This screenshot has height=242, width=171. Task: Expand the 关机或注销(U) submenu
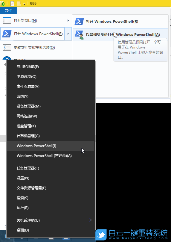coord(51,220)
